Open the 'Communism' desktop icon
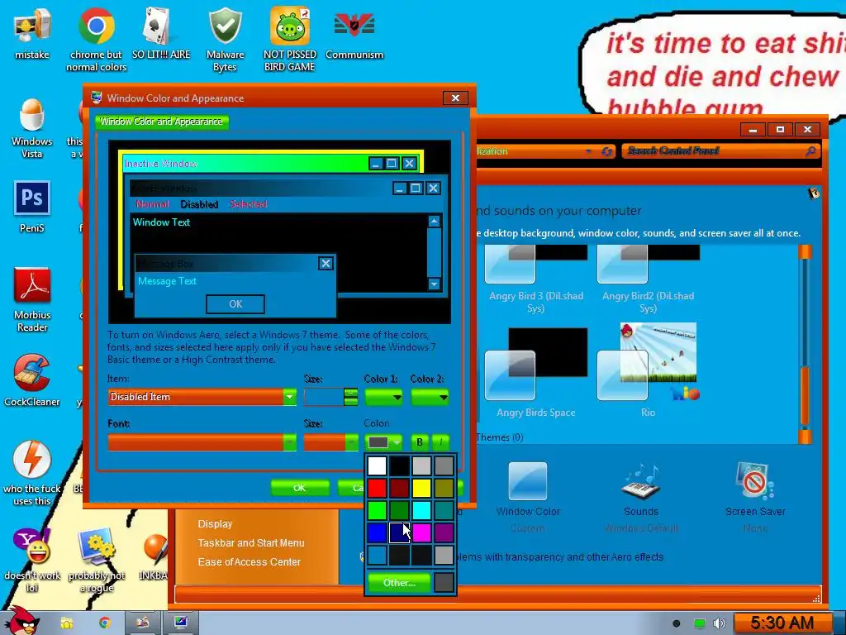Screen dimensions: 846x635 (354, 33)
